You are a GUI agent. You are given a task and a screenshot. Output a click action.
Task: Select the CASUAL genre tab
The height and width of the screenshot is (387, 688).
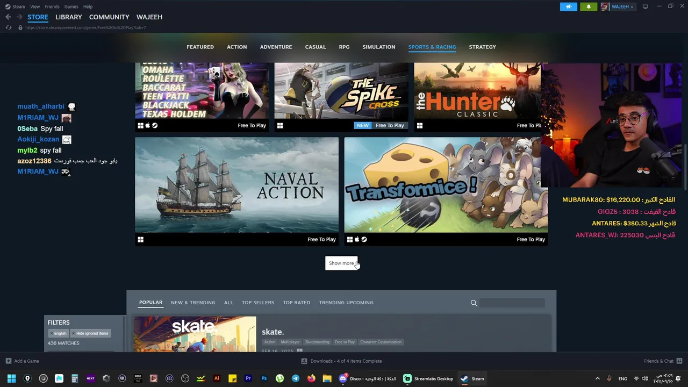[316, 47]
